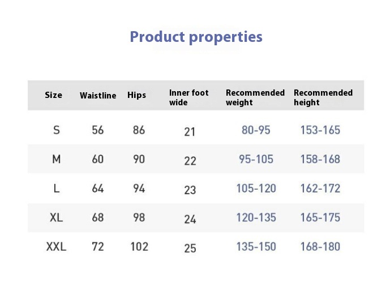Select the S size row label

pos(56,130)
